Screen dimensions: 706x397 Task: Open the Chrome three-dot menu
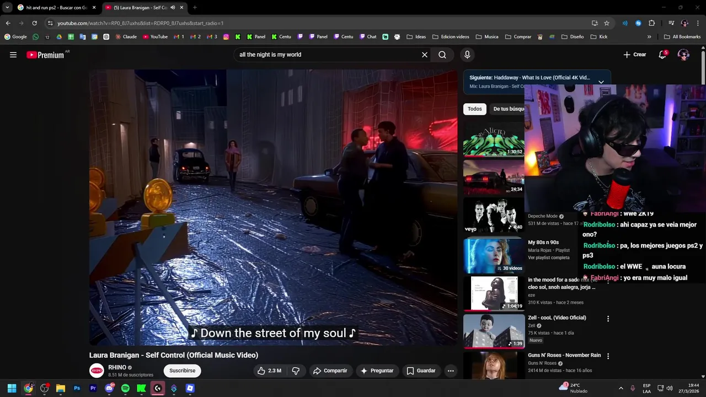(x=698, y=23)
